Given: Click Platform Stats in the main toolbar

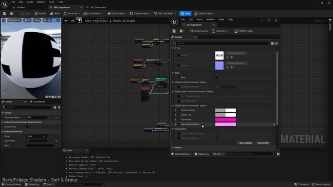Looking at the screenshot, I should 203,14.
